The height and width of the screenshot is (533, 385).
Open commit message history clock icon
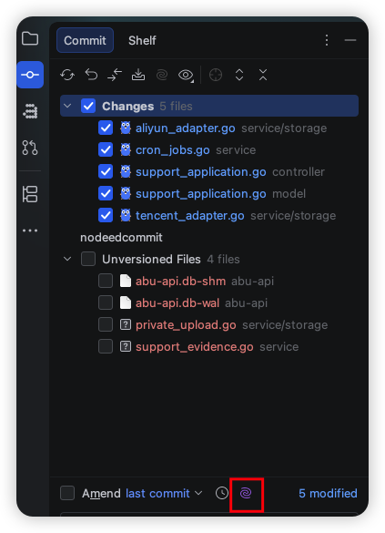click(x=222, y=493)
